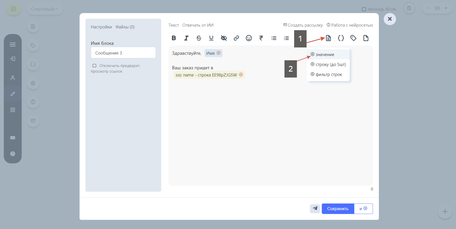Switch to the Настройки tab
Screen dimensions: 456x229
tap(101, 27)
